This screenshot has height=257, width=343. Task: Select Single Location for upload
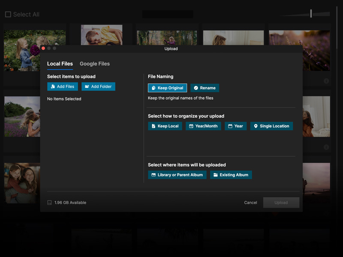click(271, 126)
